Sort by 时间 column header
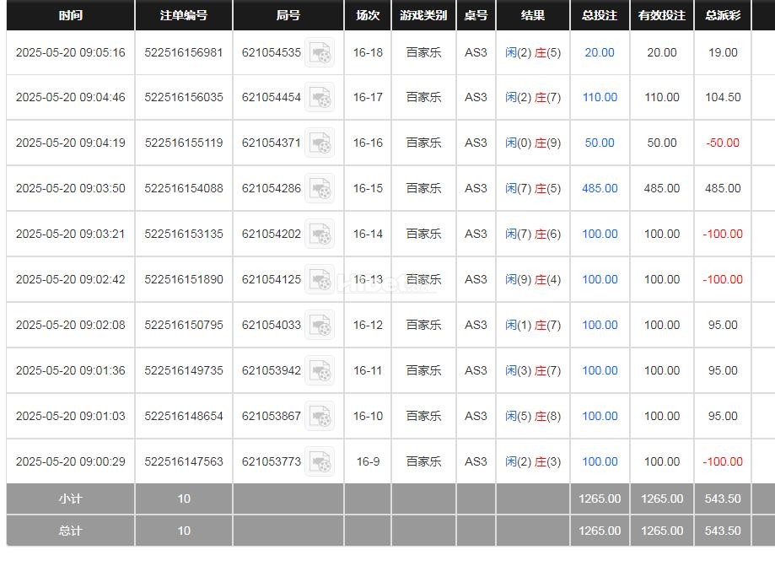The height and width of the screenshot is (566, 775). [71, 15]
